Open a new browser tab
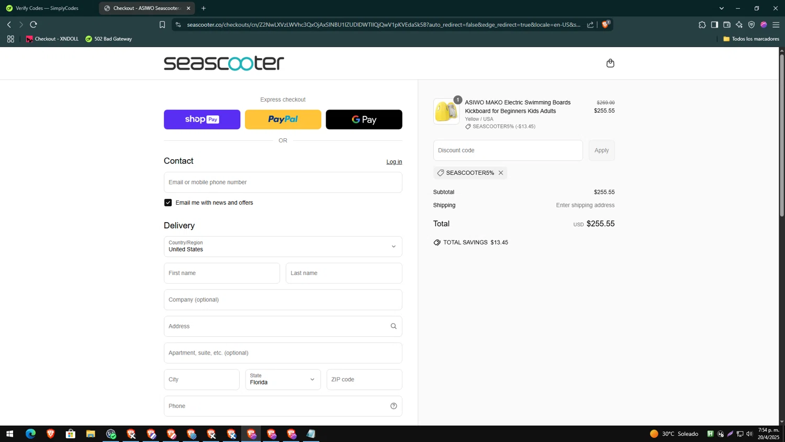Viewport: 785px width, 442px height. pyautogui.click(x=204, y=8)
